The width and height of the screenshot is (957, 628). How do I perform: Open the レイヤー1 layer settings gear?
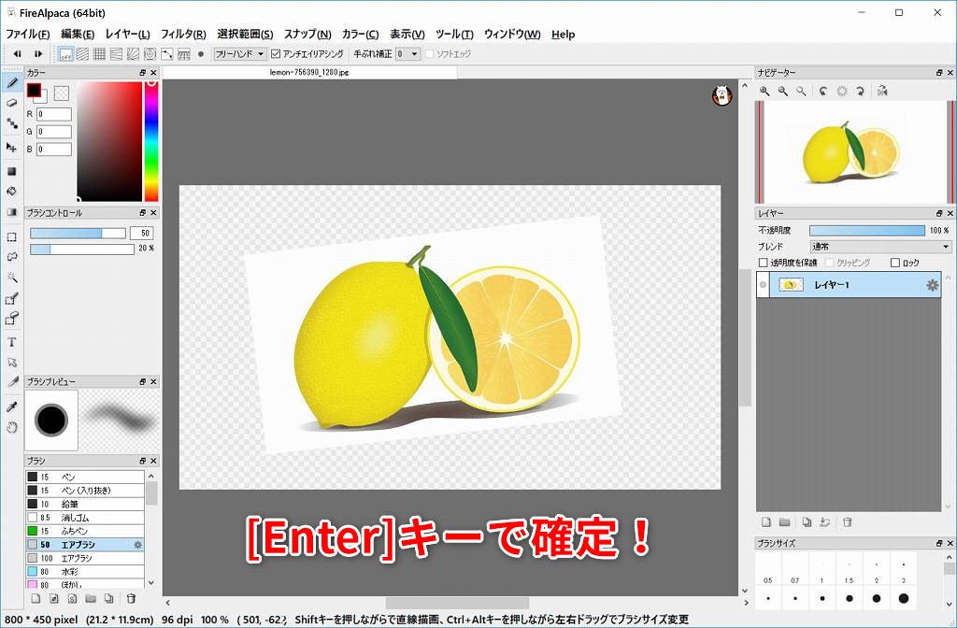(932, 285)
